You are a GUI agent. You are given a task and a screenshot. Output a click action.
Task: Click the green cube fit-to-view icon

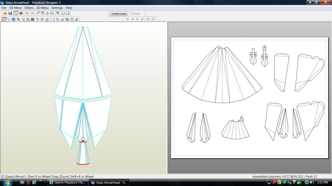[57, 13]
